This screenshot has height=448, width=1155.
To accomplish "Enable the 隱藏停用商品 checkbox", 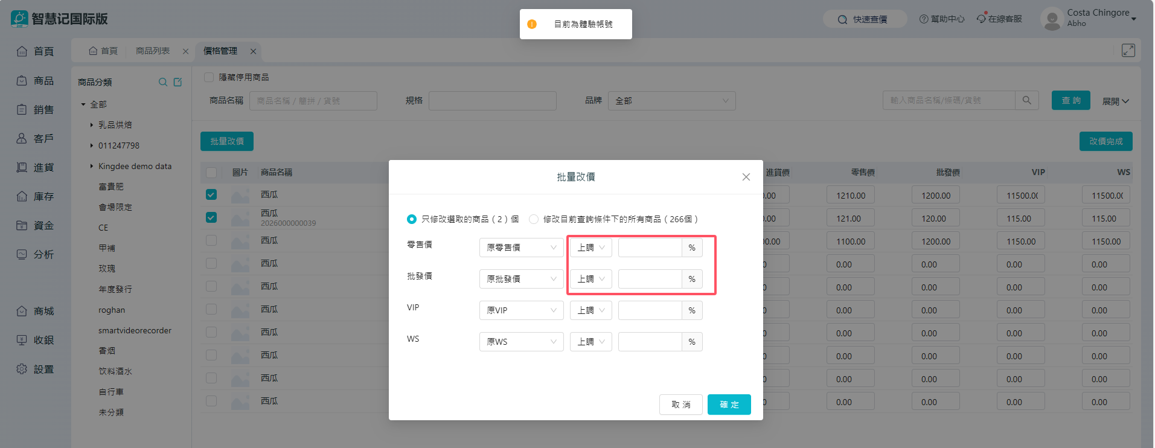I will click(x=209, y=77).
